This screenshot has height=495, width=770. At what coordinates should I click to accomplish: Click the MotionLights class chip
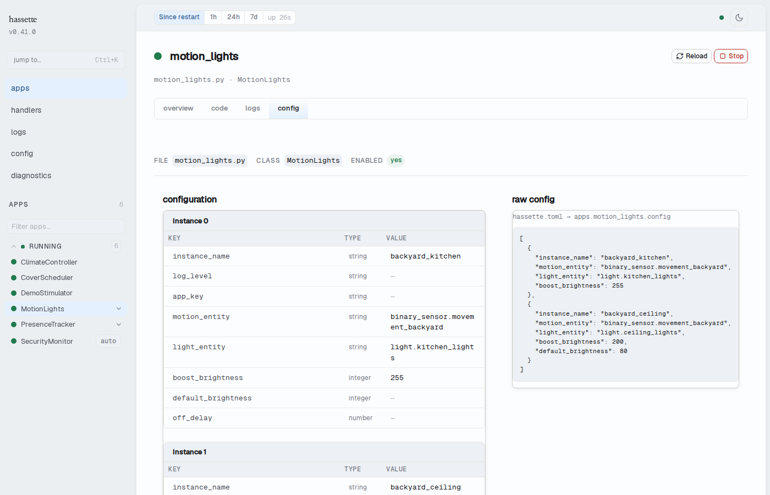point(313,161)
